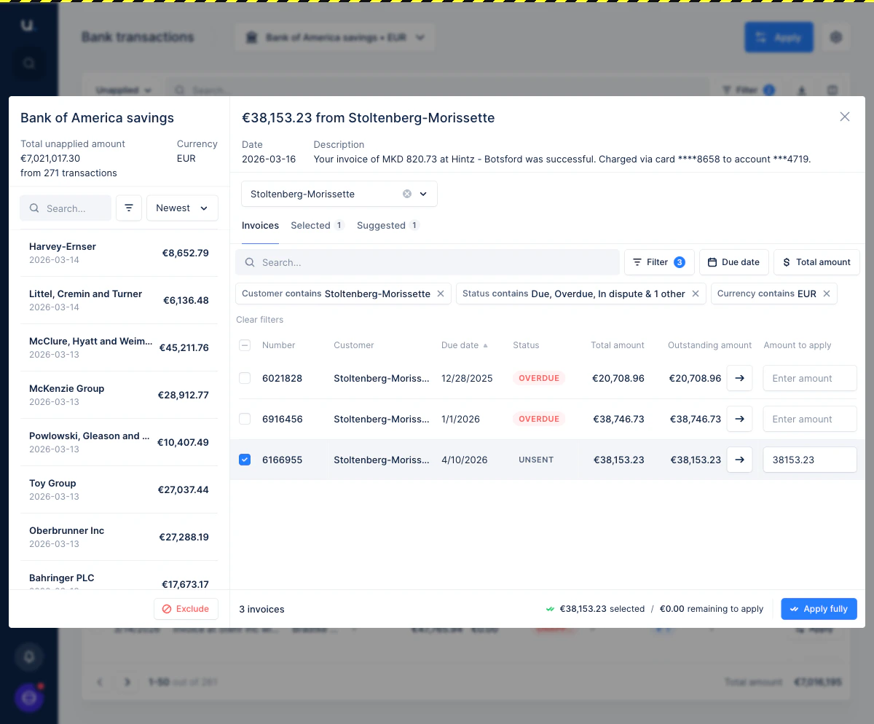Click the Exclude button
874x724 pixels.
click(186, 609)
